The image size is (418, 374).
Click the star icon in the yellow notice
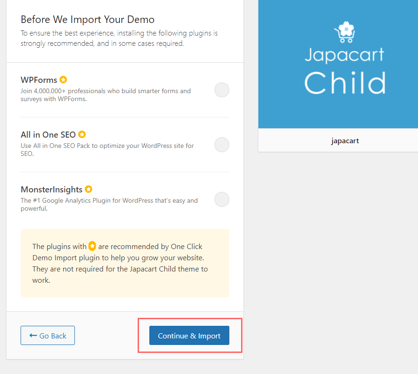pos(92,246)
